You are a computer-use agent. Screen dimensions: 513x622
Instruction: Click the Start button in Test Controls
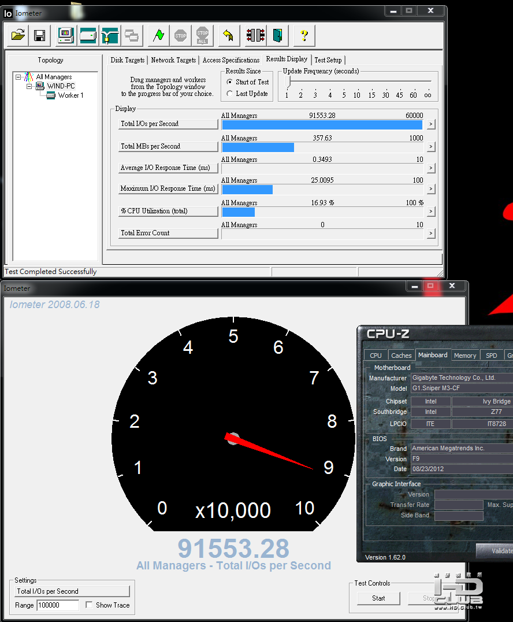[x=378, y=598]
